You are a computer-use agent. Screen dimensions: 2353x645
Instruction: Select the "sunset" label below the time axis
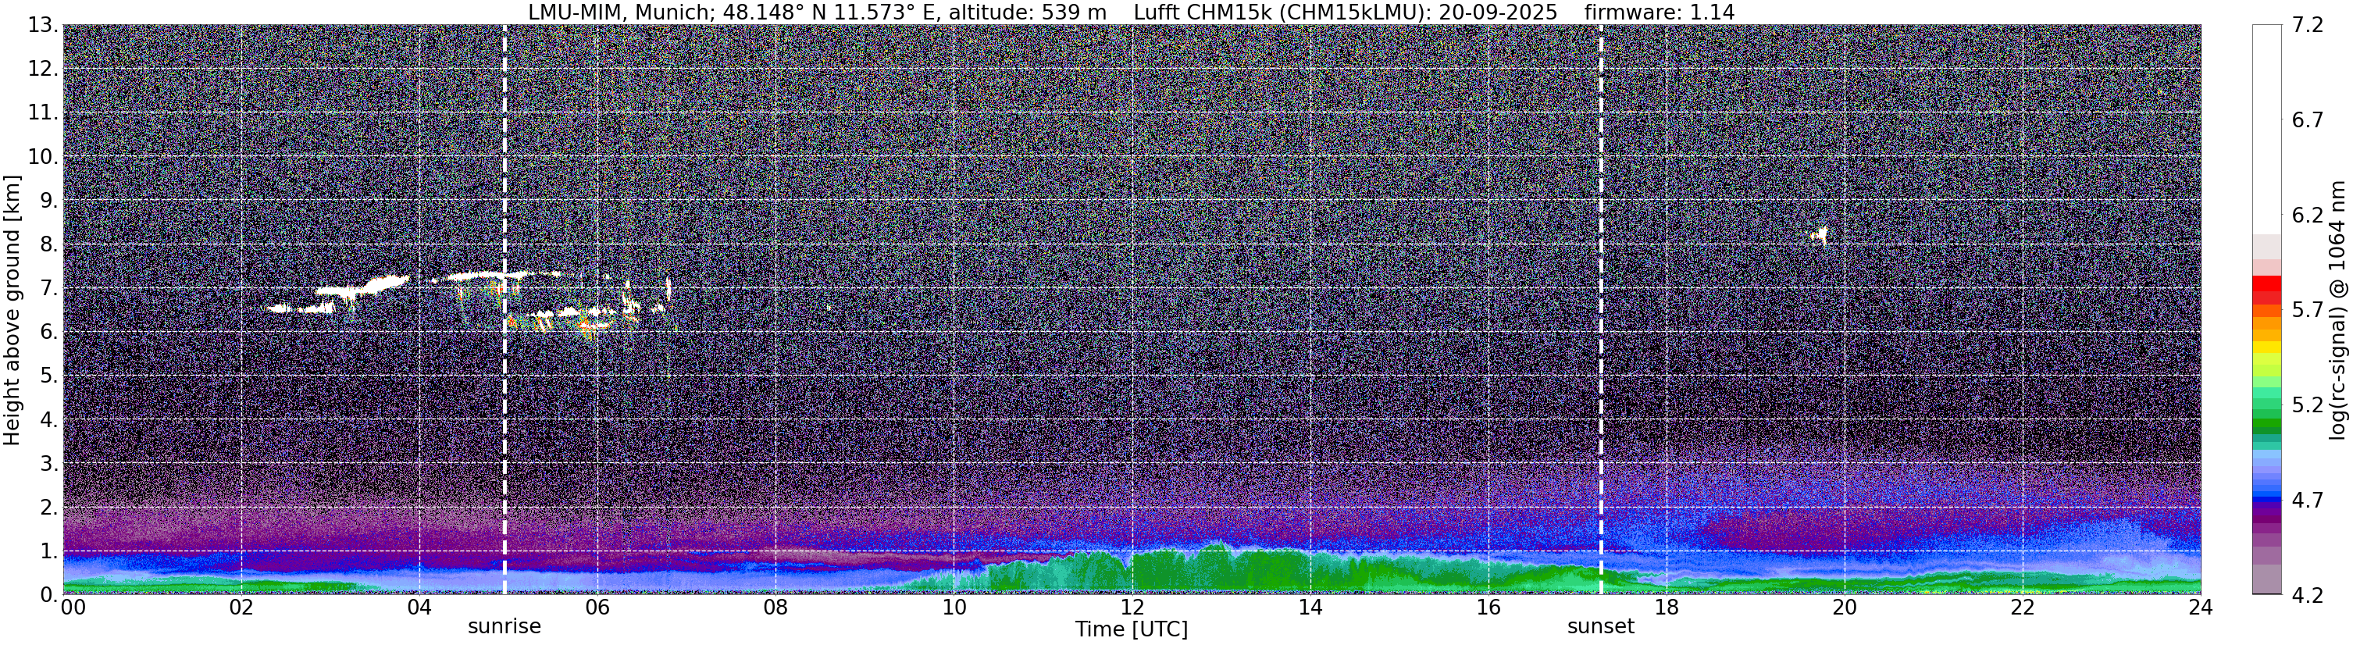1600,627
